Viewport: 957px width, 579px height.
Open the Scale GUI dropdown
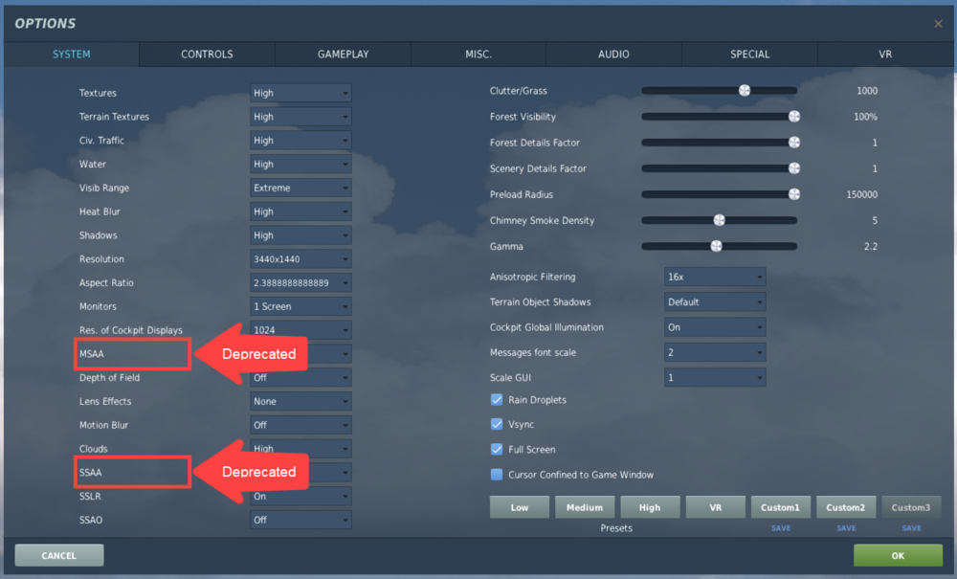coord(715,378)
